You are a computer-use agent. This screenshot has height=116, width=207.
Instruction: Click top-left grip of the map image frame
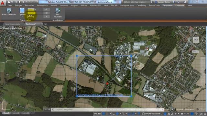[77, 56]
